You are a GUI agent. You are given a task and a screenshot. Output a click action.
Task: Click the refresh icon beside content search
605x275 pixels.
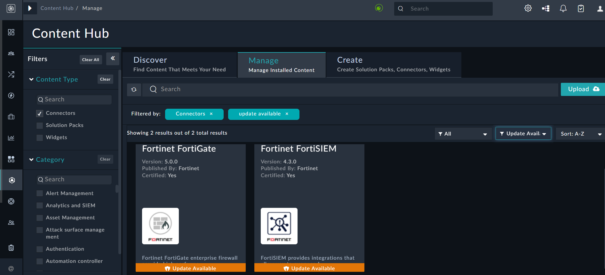pos(134,90)
